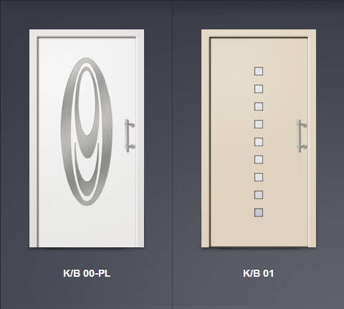The image size is (344, 309).
Task: Click the third square window from top
Action: coord(259,107)
